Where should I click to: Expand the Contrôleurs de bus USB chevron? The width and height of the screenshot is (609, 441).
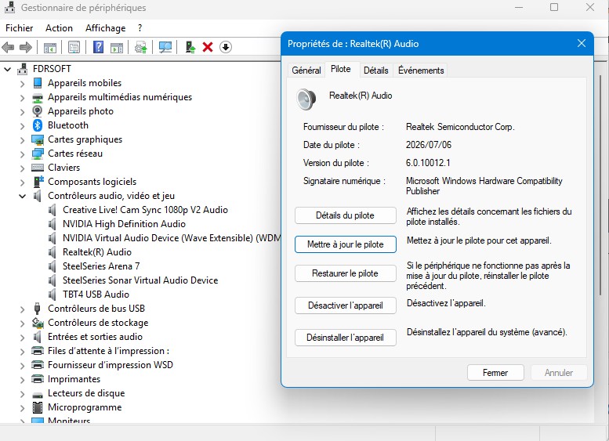point(23,309)
